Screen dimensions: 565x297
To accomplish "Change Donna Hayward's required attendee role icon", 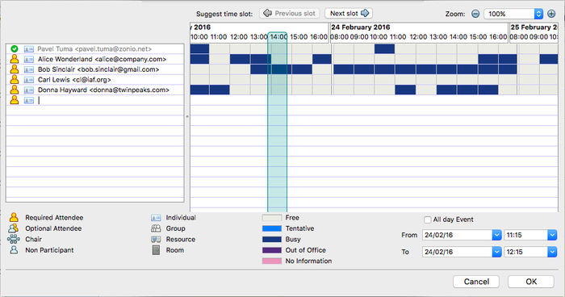I will [15, 90].
